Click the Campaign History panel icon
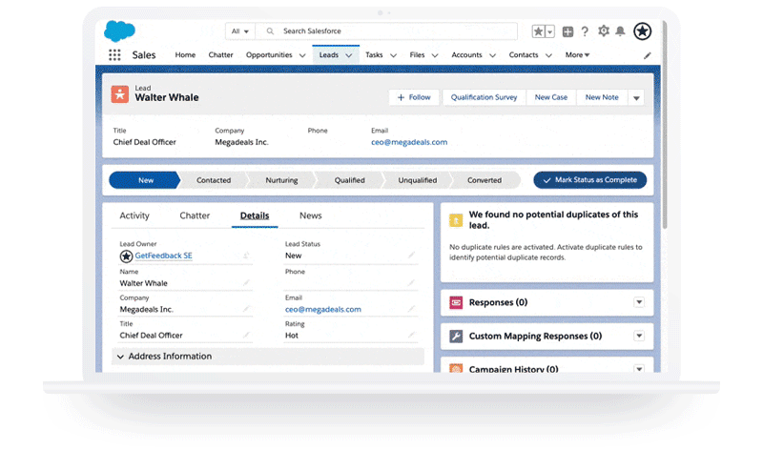Image resolution: width=763 pixels, height=471 pixels. pos(456,368)
